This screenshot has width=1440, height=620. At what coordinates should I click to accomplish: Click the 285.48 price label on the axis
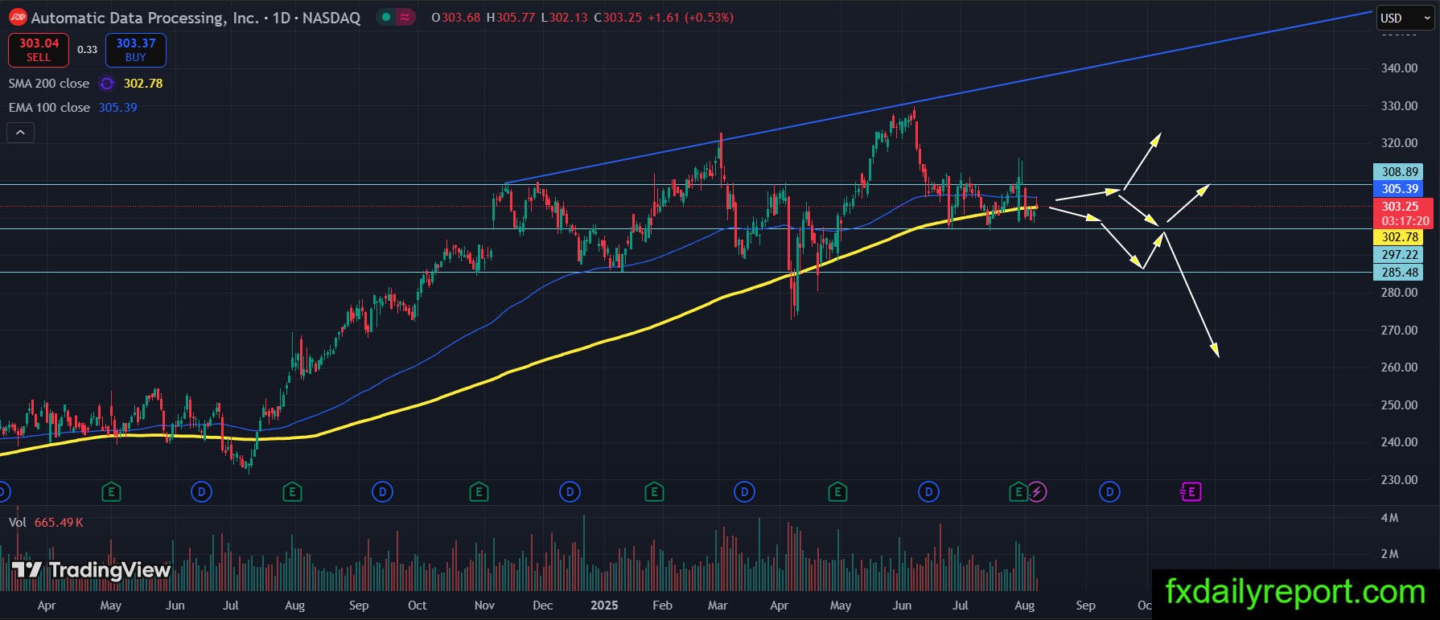(x=1400, y=273)
